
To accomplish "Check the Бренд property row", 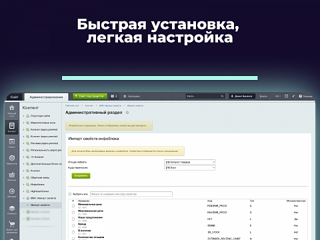I will (73, 225).
